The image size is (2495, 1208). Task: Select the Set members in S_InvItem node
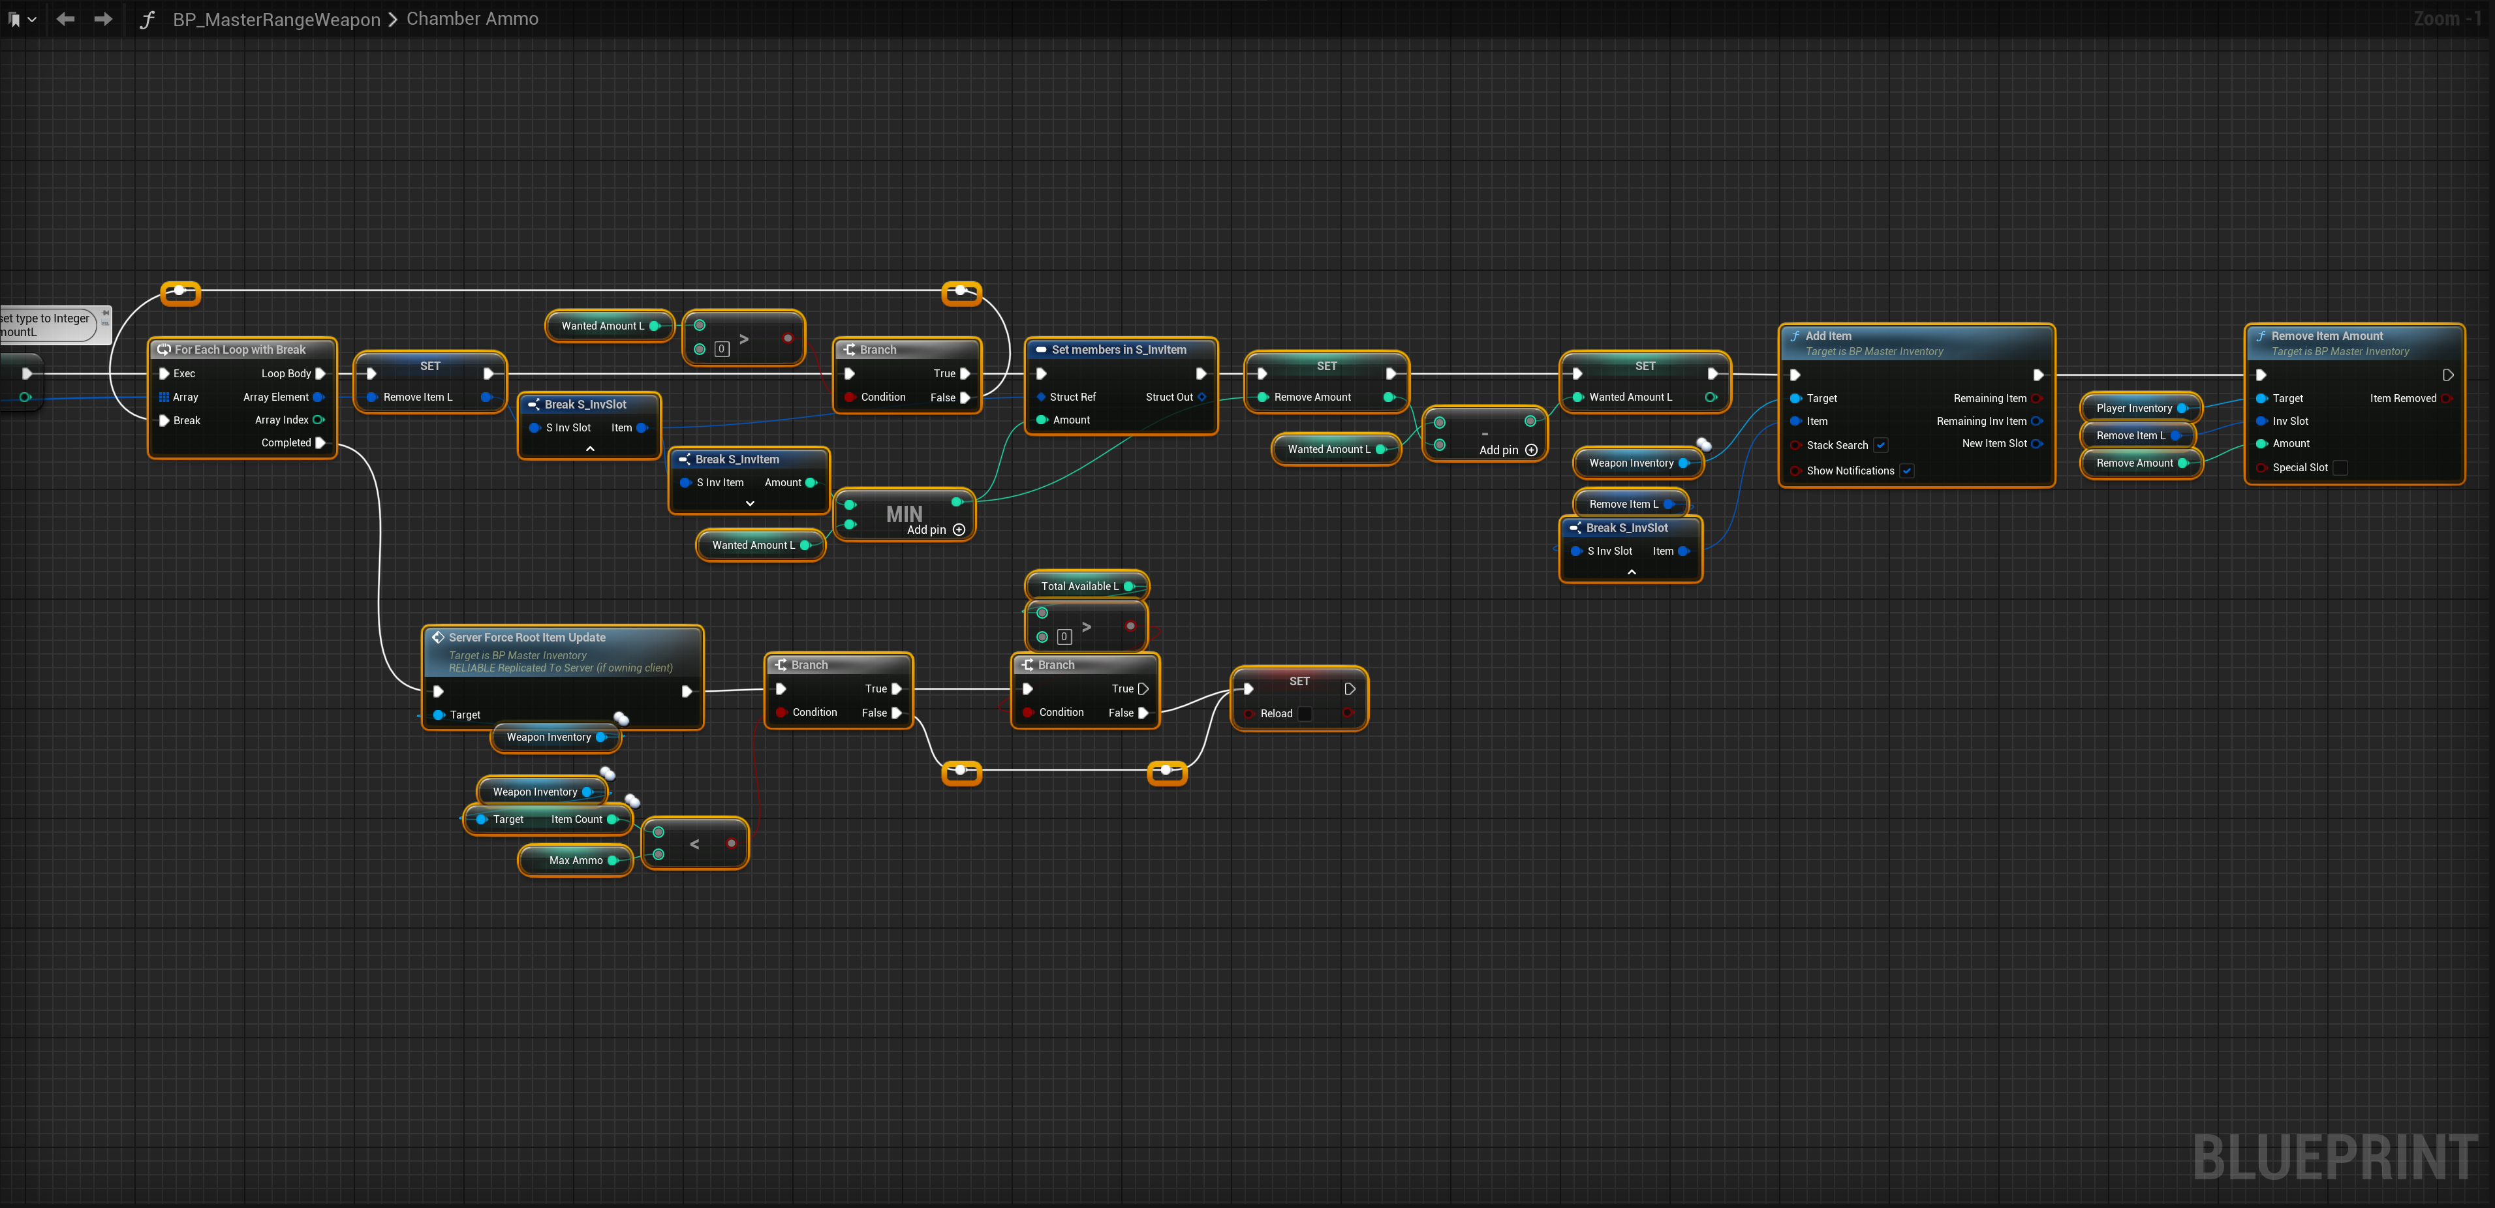1119,350
